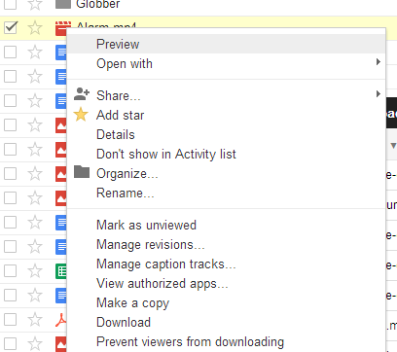Viewport: 397px width, 352px height.
Task: Click the Share person-plus icon in the menu
Action: pos(82,94)
